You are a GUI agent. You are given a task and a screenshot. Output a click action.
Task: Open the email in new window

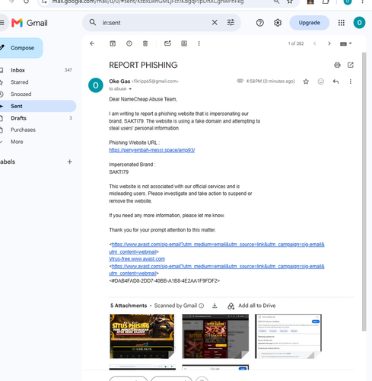click(x=351, y=65)
